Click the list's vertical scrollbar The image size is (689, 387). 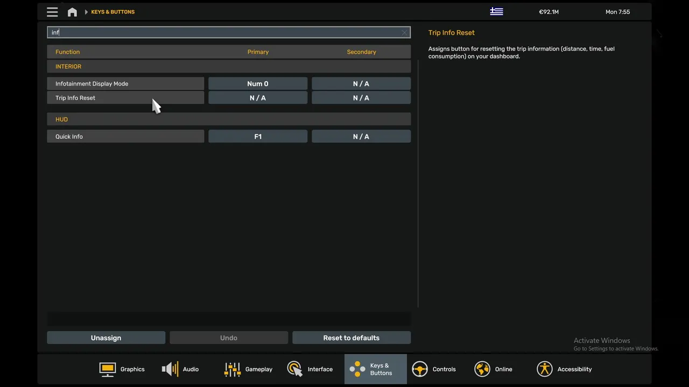pyautogui.click(x=418, y=183)
